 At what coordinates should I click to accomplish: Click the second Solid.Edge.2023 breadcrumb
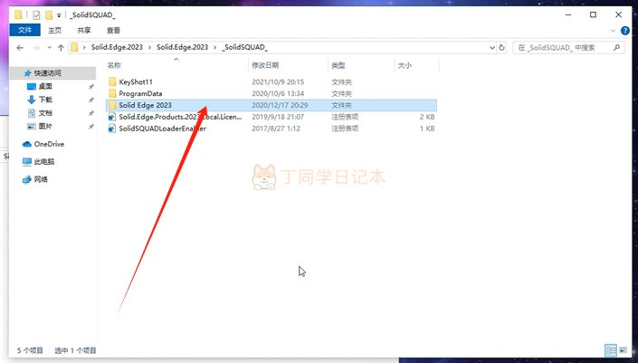tap(182, 47)
